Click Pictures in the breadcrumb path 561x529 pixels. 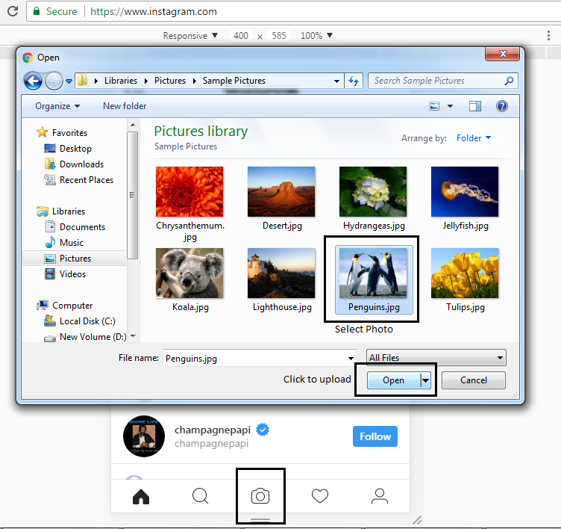[170, 81]
